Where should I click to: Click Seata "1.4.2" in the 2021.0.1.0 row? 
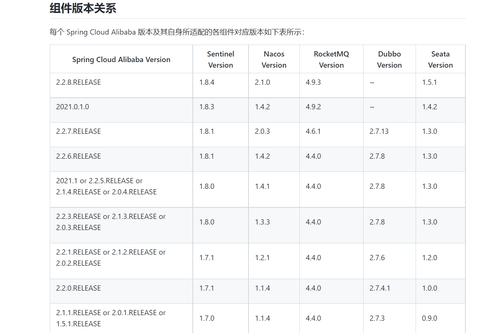429,107
